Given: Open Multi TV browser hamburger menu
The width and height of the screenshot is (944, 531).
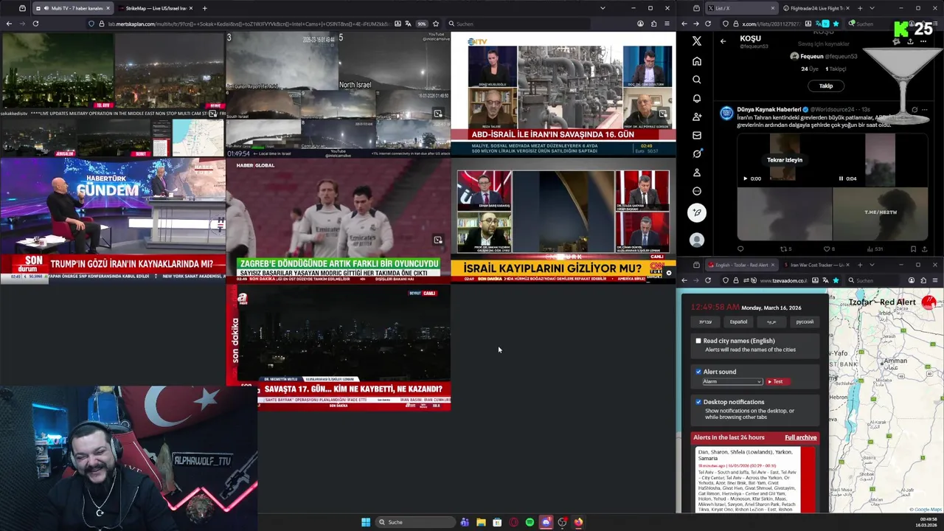Looking at the screenshot, I should point(667,24).
